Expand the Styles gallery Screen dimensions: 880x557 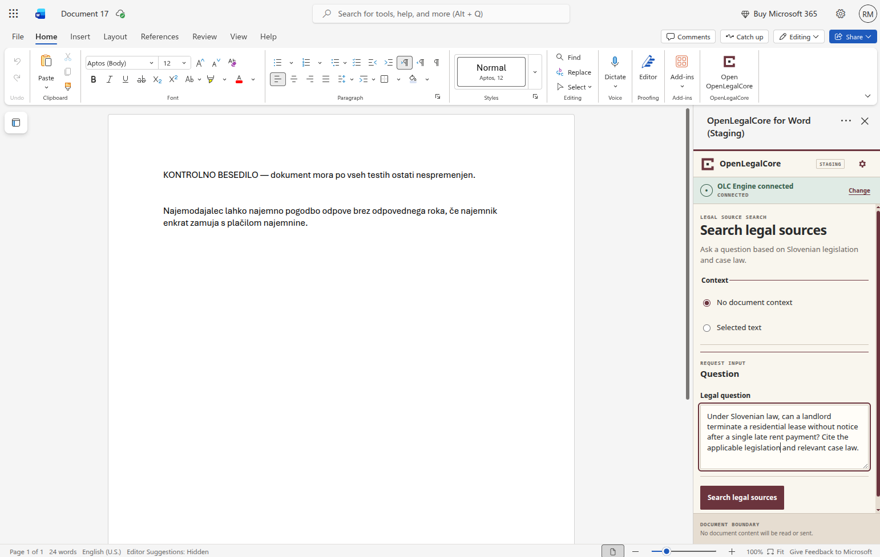tap(535, 72)
